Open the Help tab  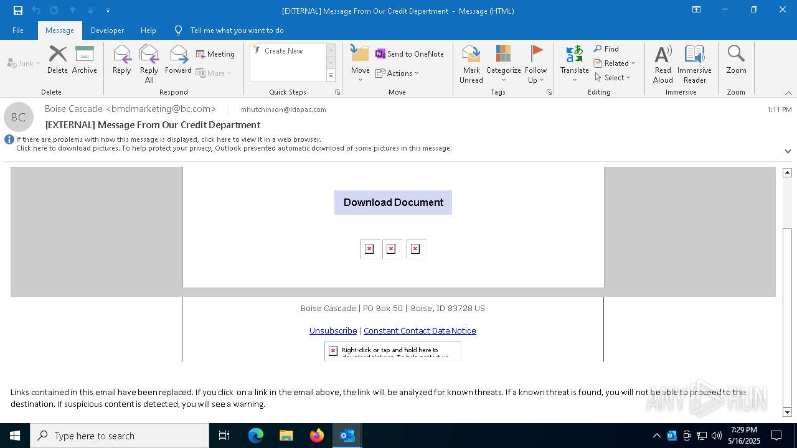(148, 30)
